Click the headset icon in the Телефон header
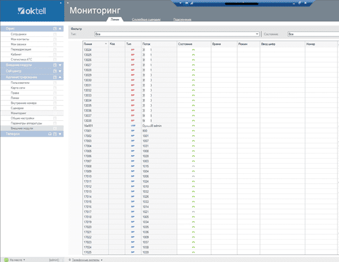This screenshot has height=262, width=339. pyautogui.click(x=50, y=133)
